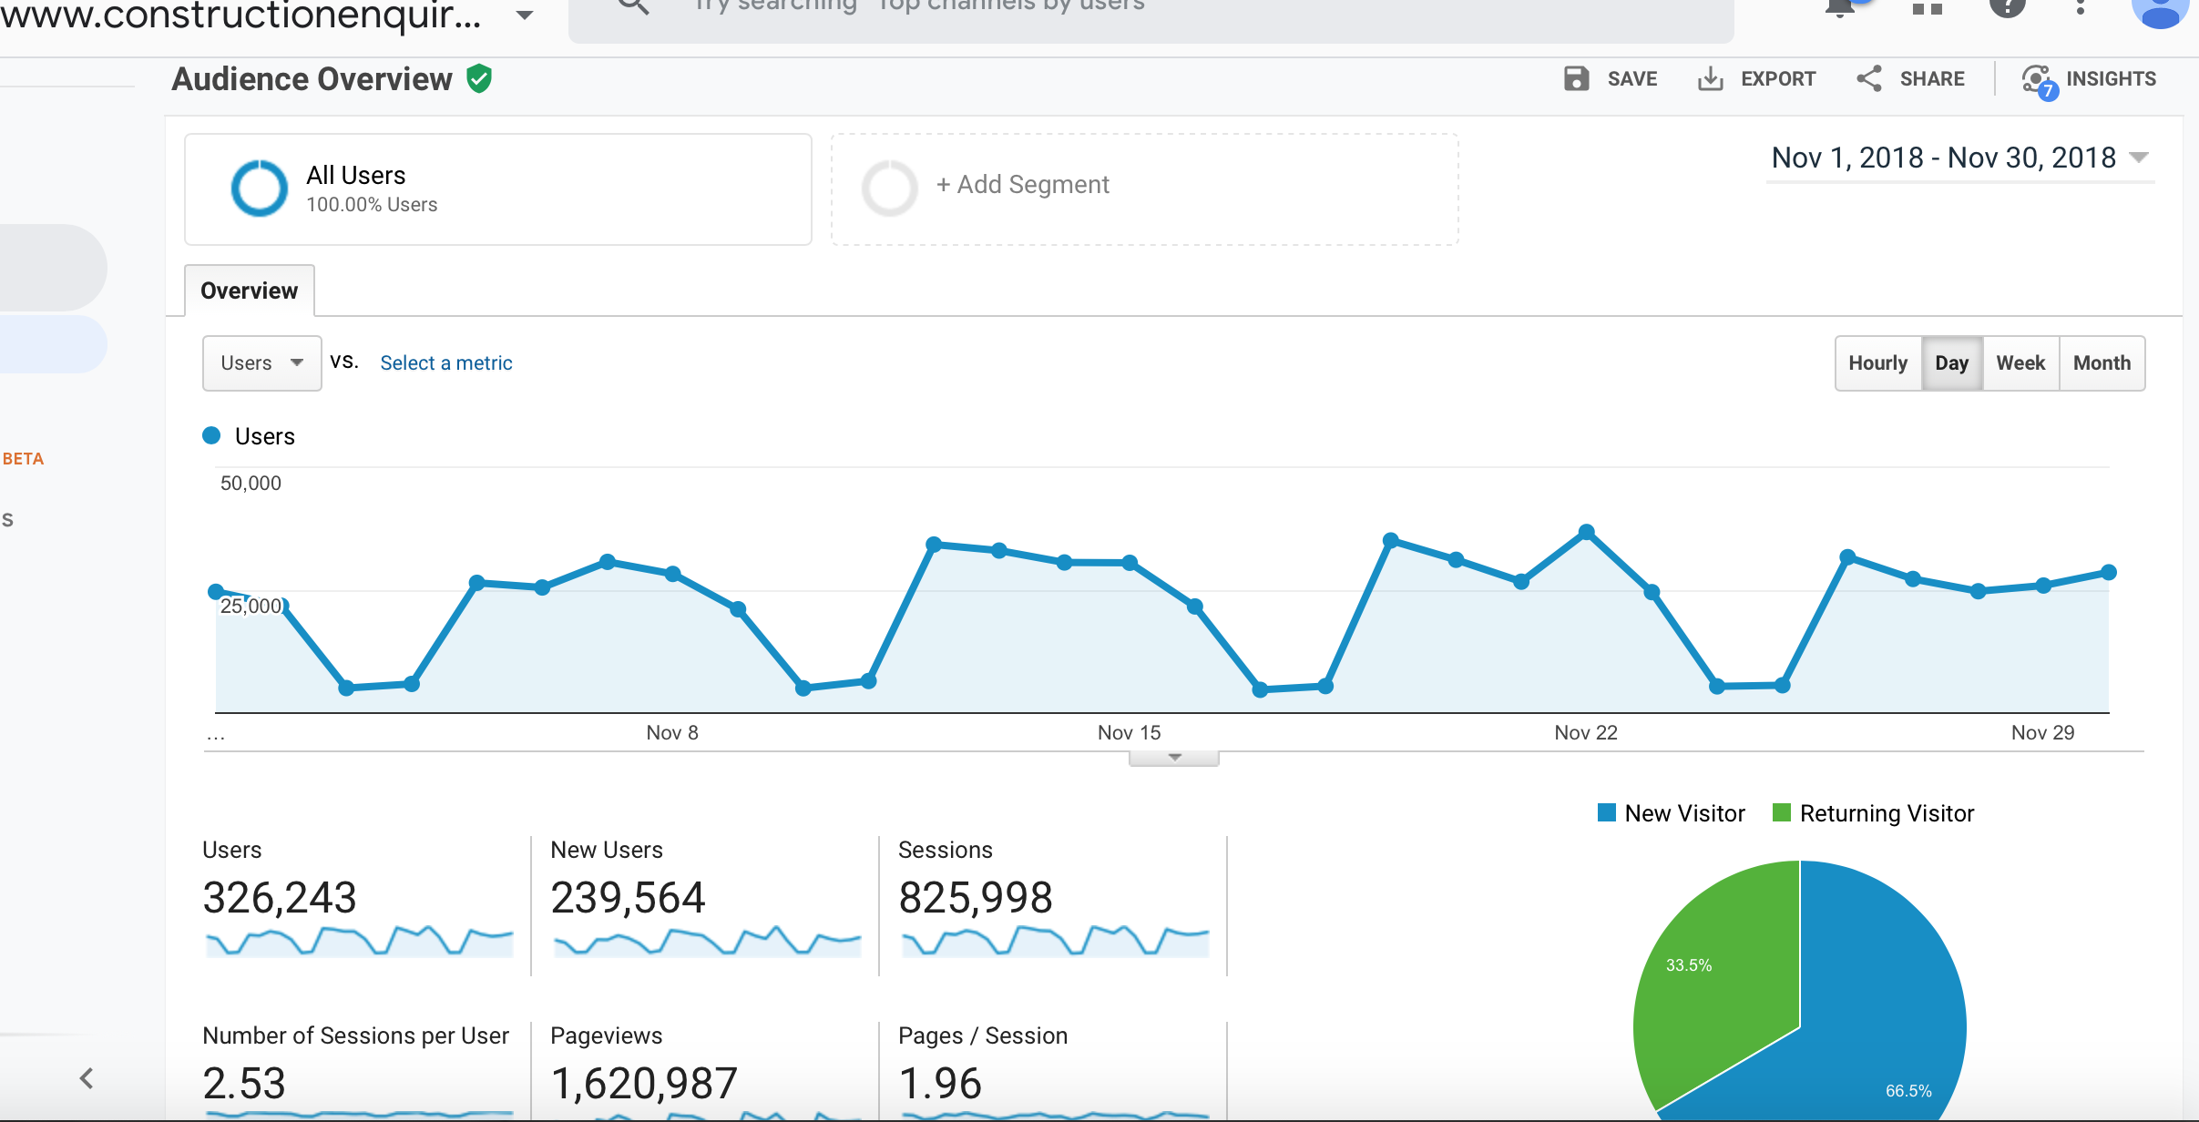Click the Pages / Session value 1.96
The height and width of the screenshot is (1122, 2199).
coord(940,1084)
